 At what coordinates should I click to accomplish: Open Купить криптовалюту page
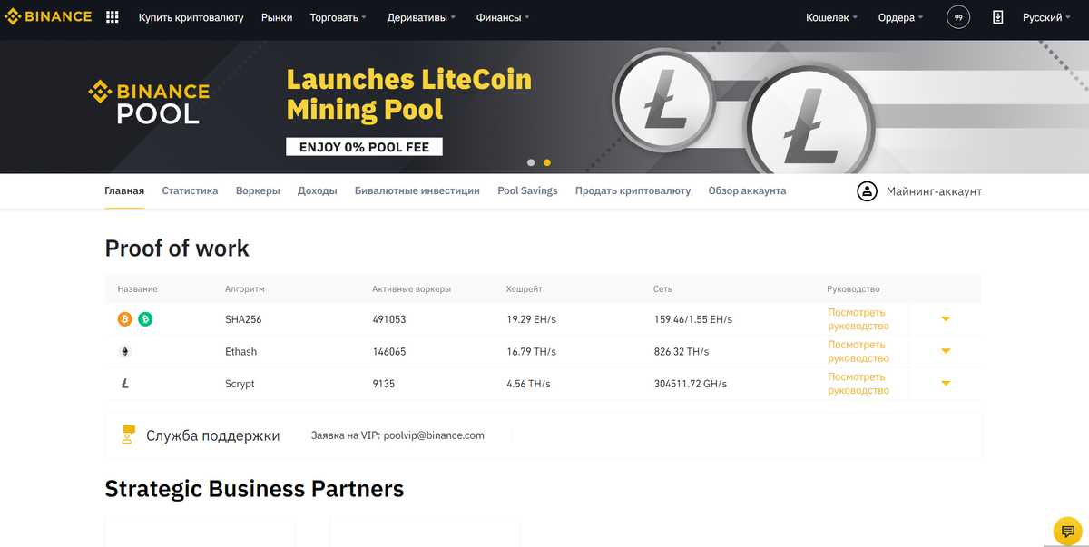click(191, 17)
